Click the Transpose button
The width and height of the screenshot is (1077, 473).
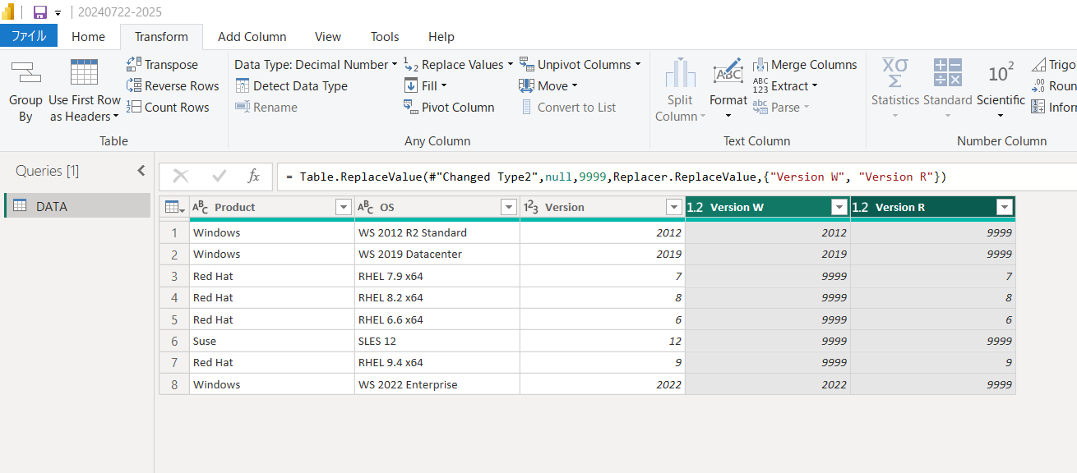pyautogui.click(x=162, y=64)
